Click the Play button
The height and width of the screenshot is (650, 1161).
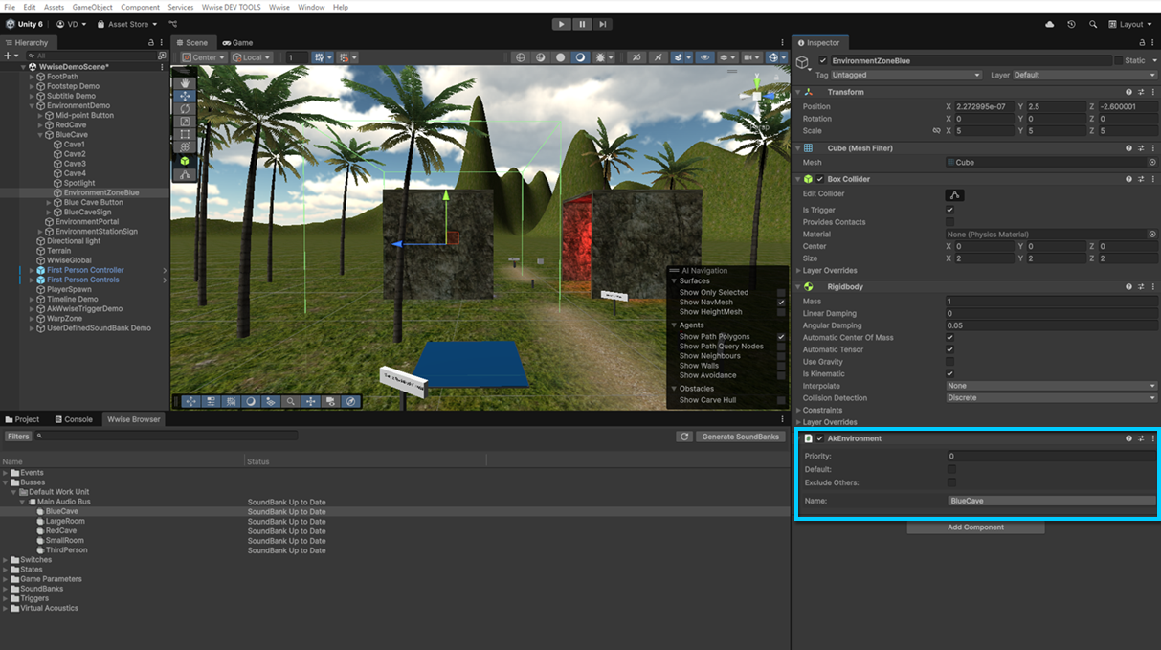coord(561,24)
